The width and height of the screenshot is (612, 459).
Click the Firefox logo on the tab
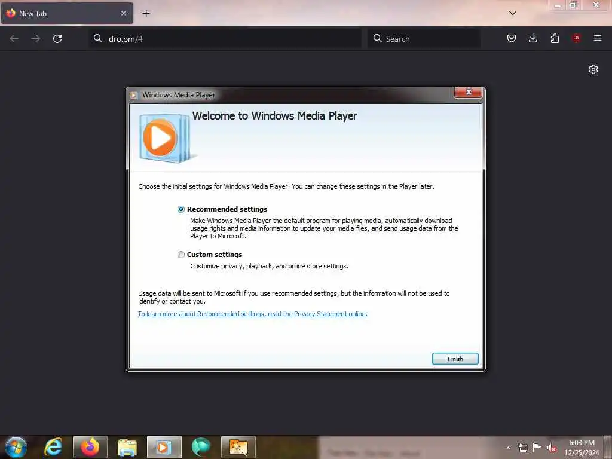click(x=11, y=13)
